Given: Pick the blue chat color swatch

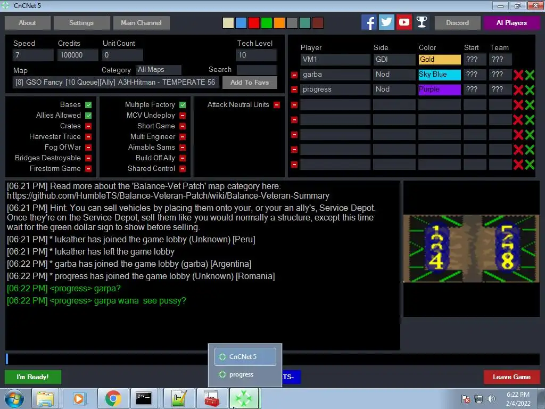Looking at the screenshot, I should 241,23.
